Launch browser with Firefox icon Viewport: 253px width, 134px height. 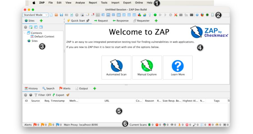(x=202, y=15)
